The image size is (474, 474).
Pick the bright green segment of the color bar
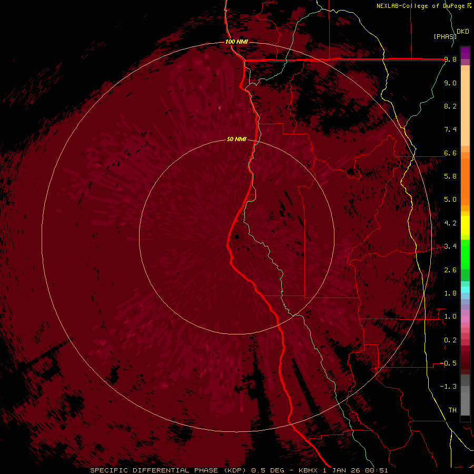click(465, 254)
